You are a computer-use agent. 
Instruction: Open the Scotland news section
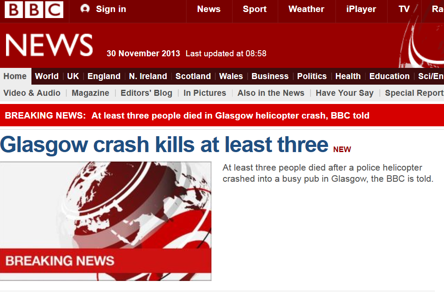[193, 76]
